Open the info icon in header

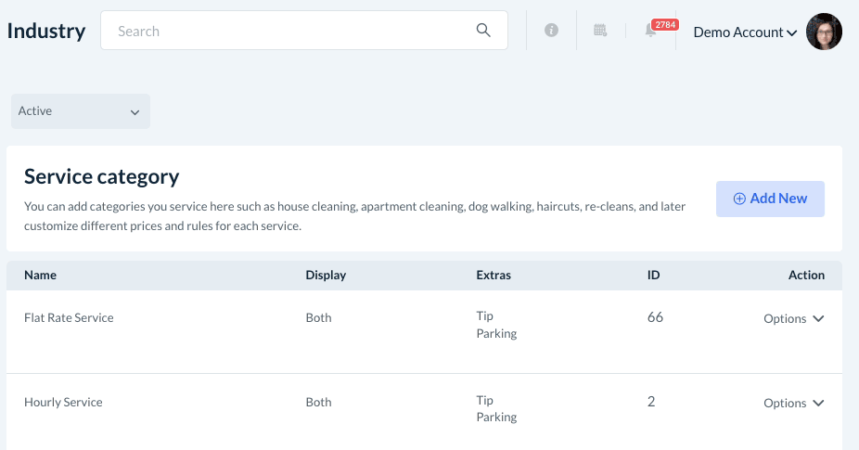click(551, 31)
